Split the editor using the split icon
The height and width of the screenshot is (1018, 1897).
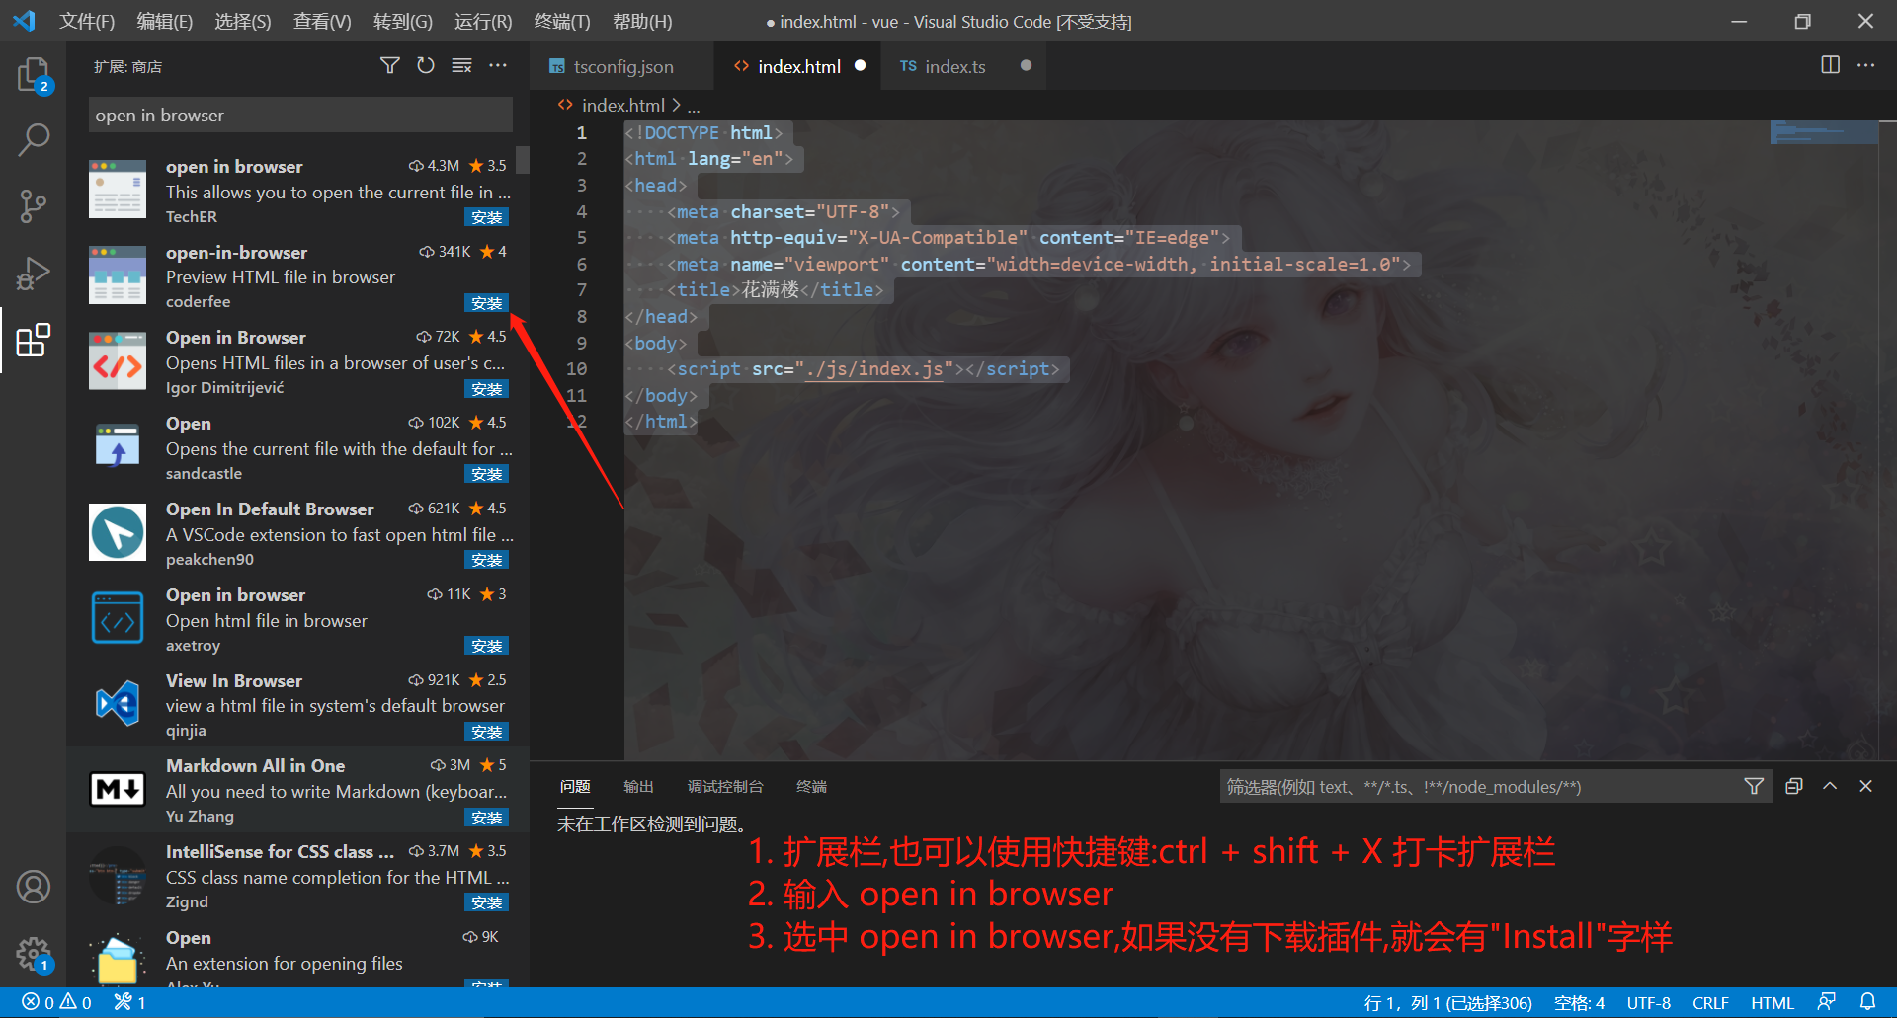tap(1830, 65)
